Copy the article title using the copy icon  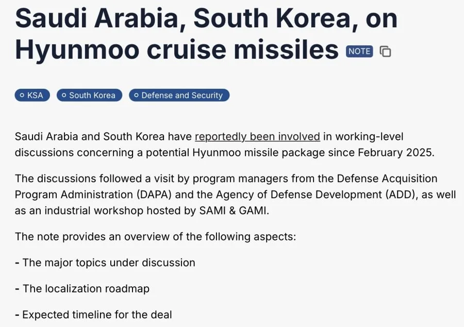385,52
